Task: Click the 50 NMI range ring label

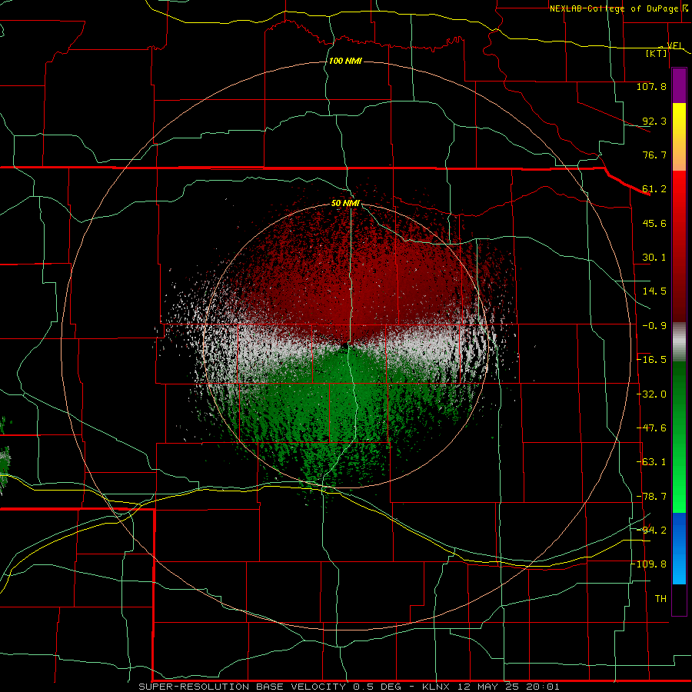Action: pyautogui.click(x=345, y=204)
